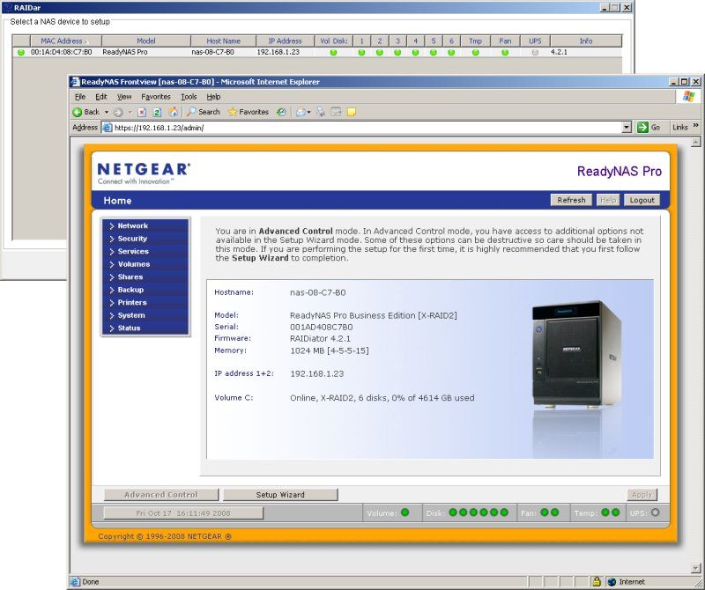Viewport: 705px width, 590px height.
Task: Click the Vol status LED in RAIDar row
Action: (333, 53)
